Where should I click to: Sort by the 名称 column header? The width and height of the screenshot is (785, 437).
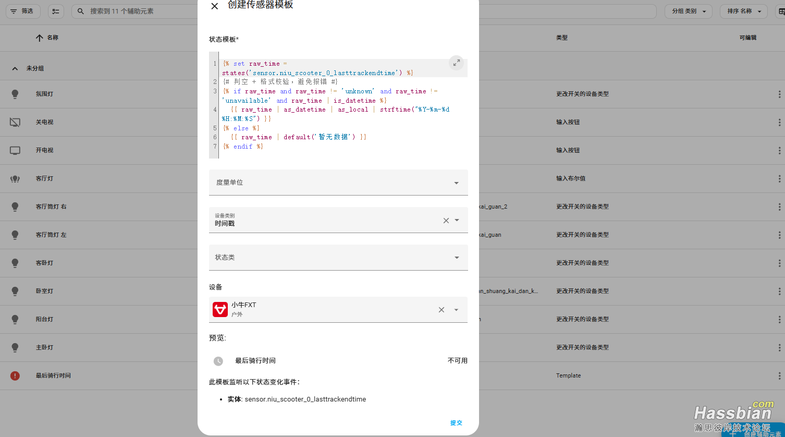pyautogui.click(x=52, y=38)
